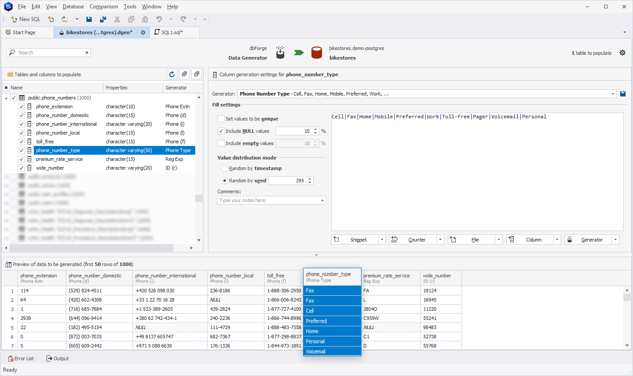The height and width of the screenshot is (376, 633).
Task: Click the Counter button
Action: 413,240
